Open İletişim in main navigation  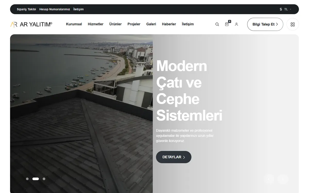[188, 24]
